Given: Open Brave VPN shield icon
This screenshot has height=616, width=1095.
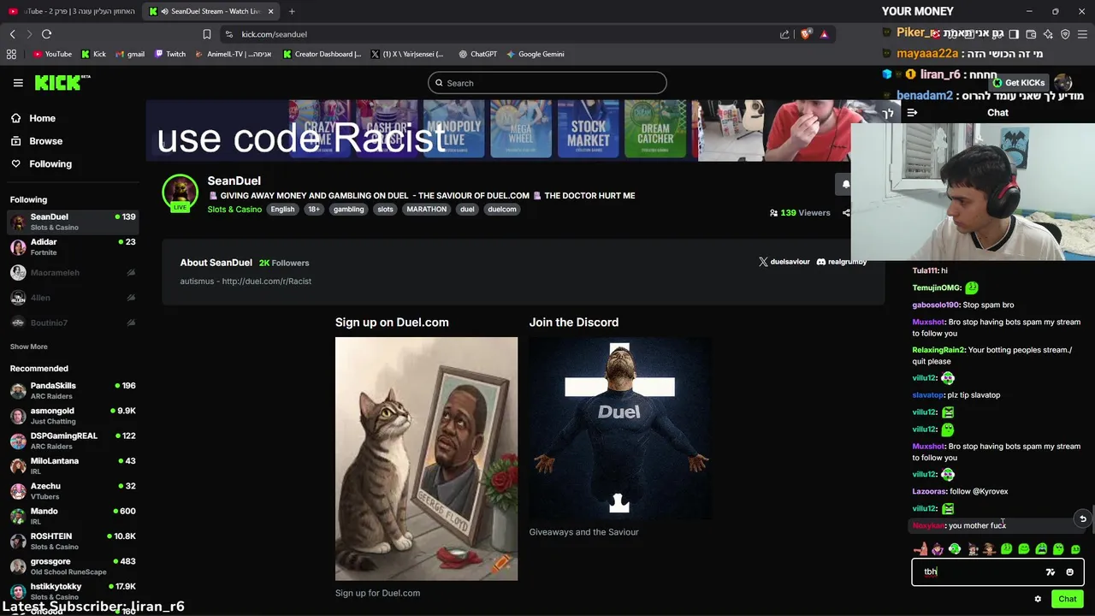Looking at the screenshot, I should 1065,34.
